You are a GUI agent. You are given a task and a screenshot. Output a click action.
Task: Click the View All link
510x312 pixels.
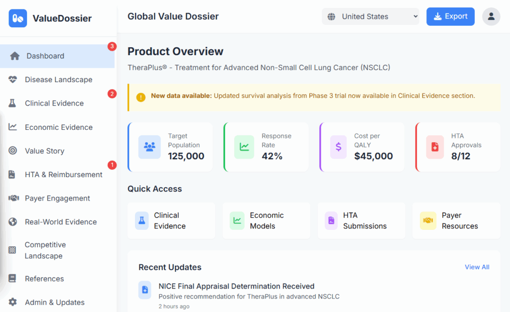[x=477, y=267]
